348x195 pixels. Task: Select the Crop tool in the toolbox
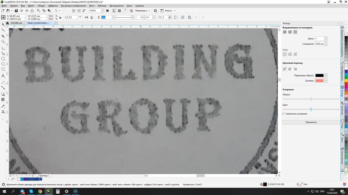coord(3,36)
